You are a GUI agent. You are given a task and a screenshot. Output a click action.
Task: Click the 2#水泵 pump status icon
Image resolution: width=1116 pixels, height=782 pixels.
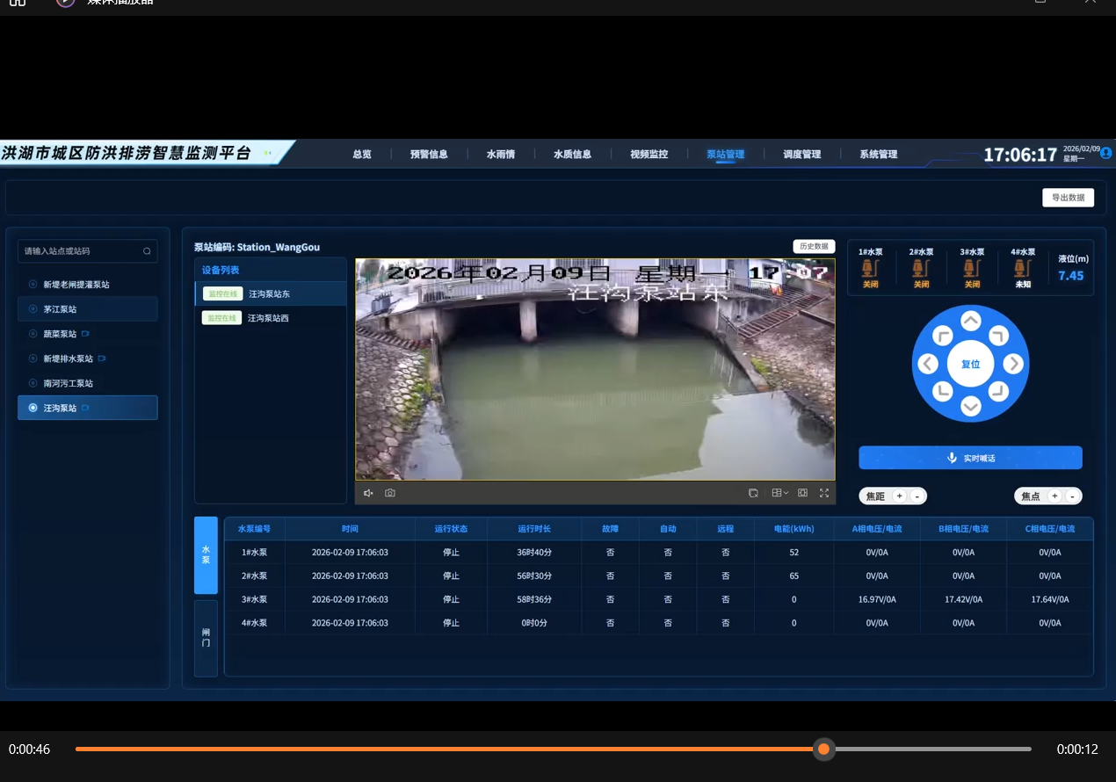point(920,269)
